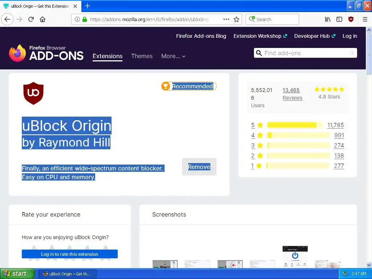Switch to the Extensions section
The width and height of the screenshot is (372, 279).
(x=108, y=56)
